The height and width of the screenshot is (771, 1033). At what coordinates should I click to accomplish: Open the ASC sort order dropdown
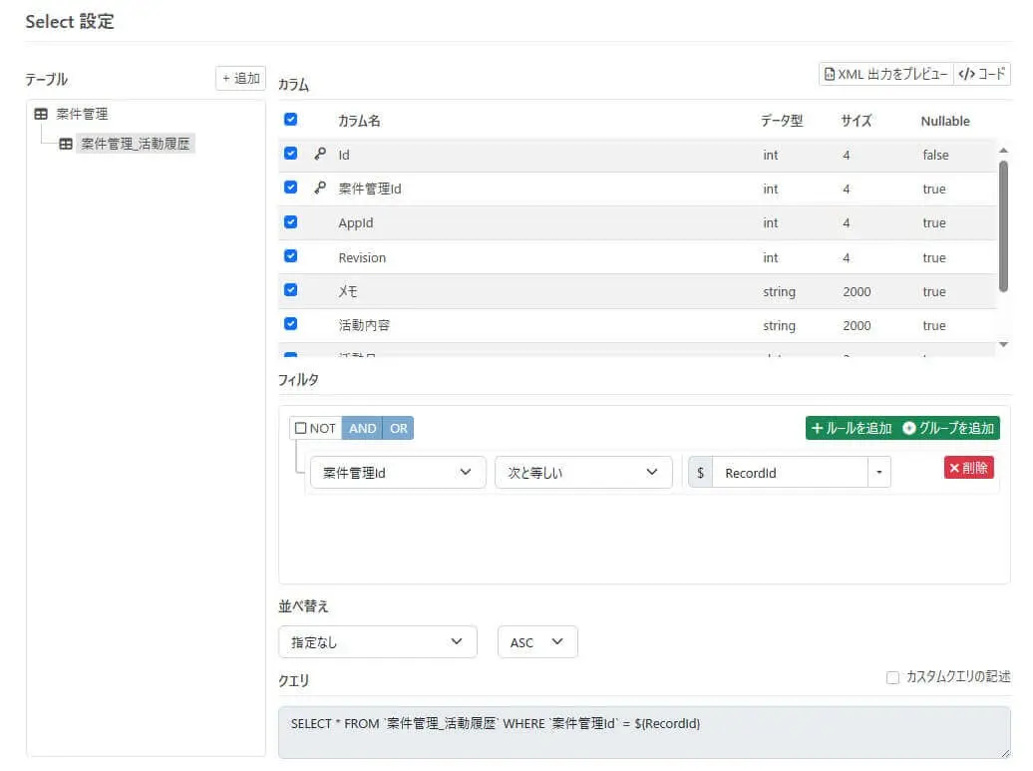click(537, 642)
